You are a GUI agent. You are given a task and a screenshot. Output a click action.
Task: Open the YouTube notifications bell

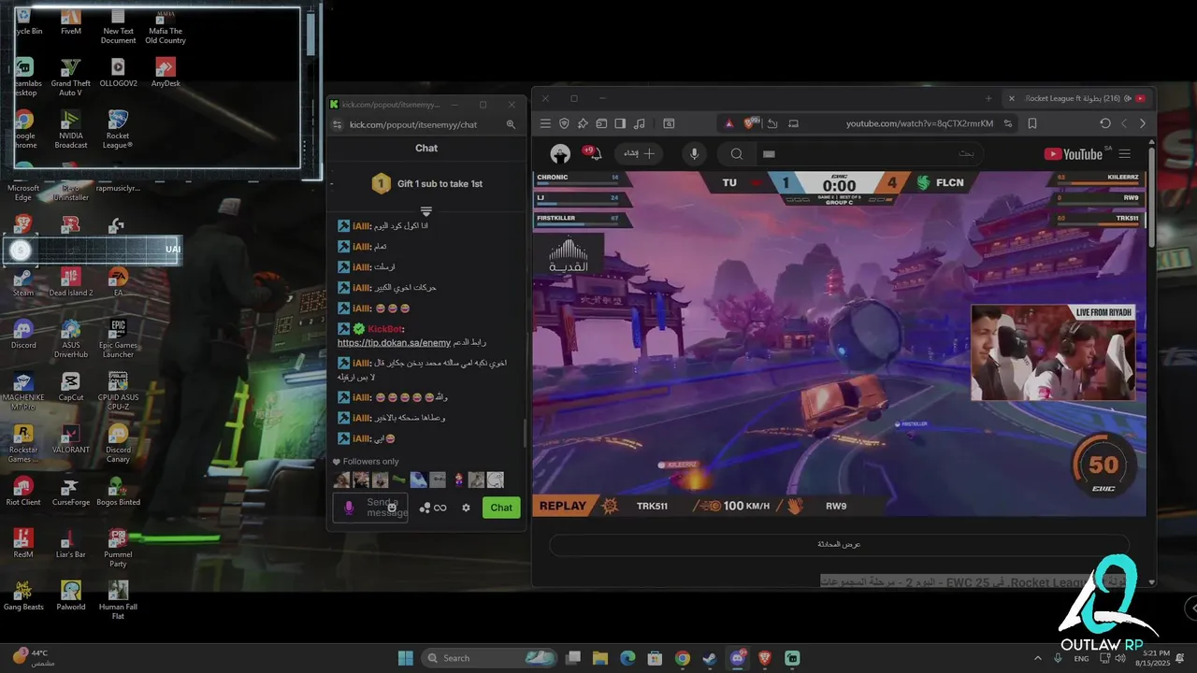(x=594, y=153)
